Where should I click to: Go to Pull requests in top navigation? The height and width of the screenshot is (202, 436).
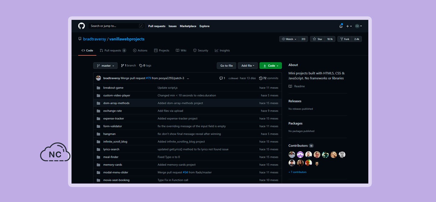coord(157,26)
